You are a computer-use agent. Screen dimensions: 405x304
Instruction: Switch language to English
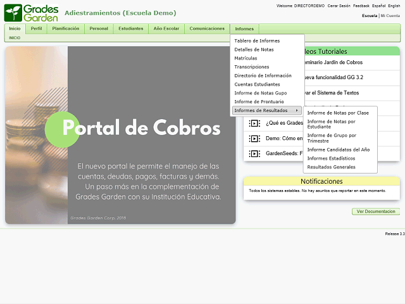click(394, 6)
